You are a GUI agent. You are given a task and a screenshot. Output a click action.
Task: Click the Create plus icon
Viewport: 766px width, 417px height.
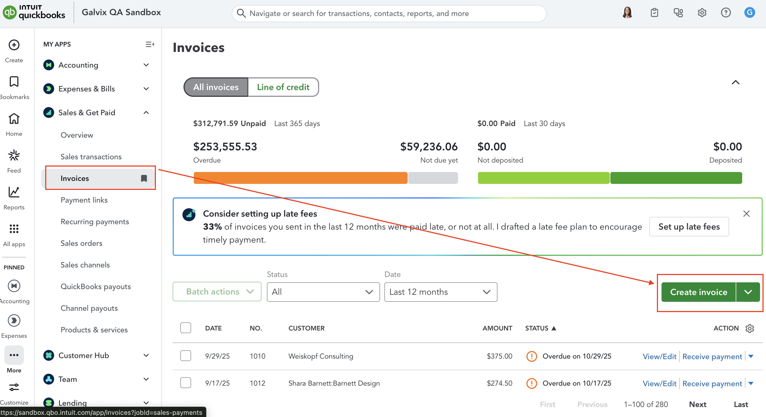click(14, 45)
